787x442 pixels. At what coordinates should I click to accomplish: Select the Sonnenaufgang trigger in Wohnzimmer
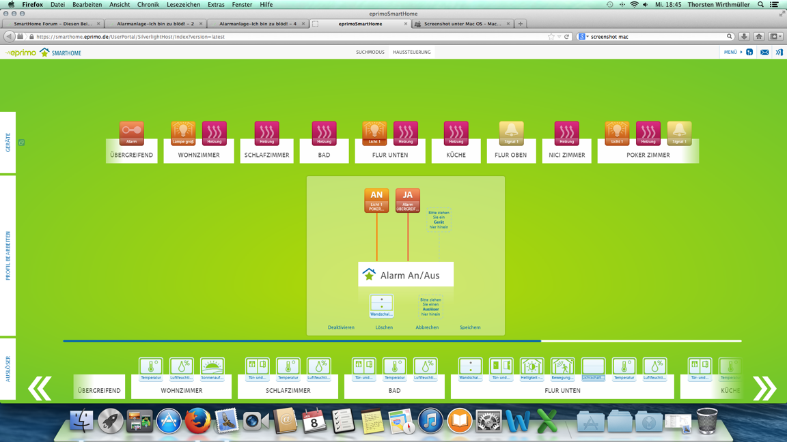click(212, 369)
